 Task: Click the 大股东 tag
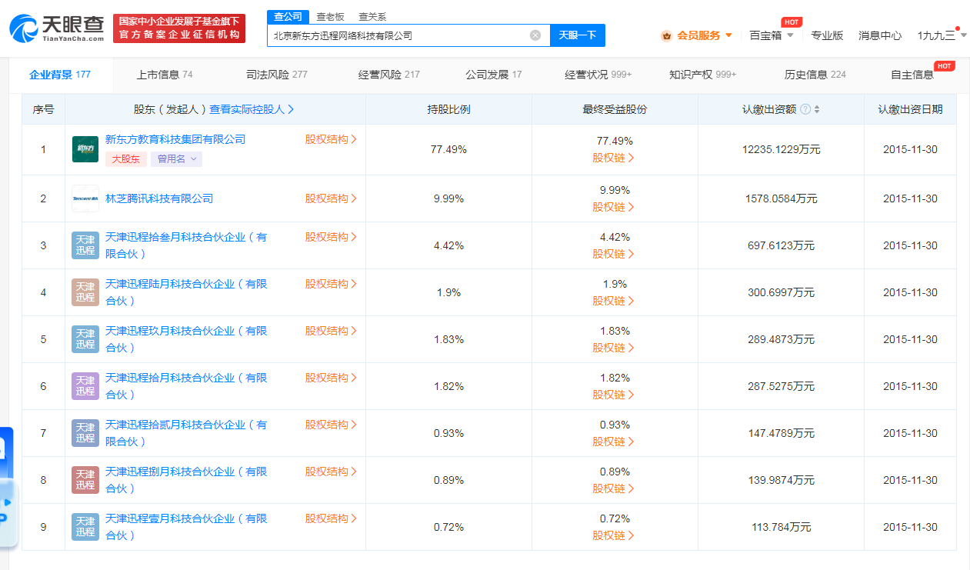pos(126,159)
